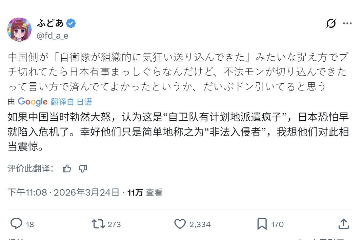Expand more actions with the three-dot control

coord(347,23)
